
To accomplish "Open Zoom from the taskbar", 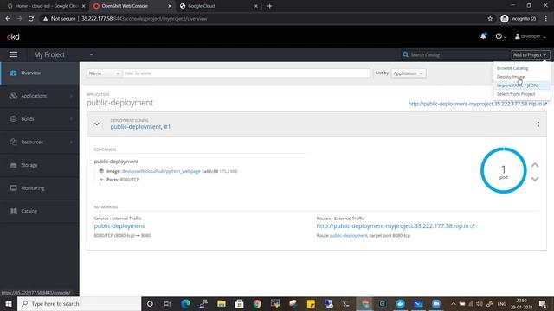I will coord(436,304).
